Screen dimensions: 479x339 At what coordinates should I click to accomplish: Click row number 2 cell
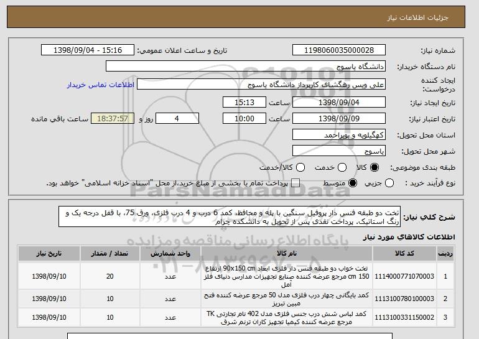click(445, 299)
